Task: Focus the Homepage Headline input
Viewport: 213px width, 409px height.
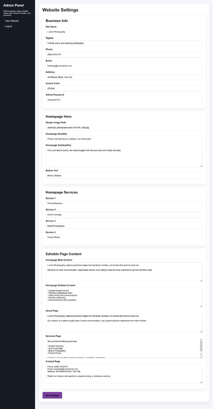Action: pos(124,139)
